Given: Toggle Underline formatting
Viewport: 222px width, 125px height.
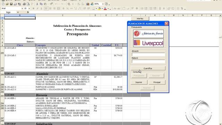Looking at the screenshot, I should point(41,8).
